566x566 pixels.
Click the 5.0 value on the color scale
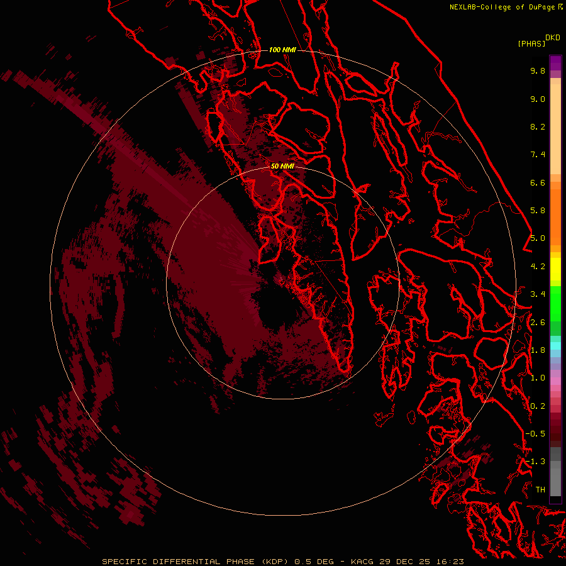click(x=538, y=238)
